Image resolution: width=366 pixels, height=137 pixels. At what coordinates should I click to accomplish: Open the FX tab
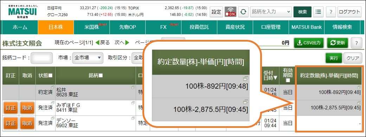[163, 27]
